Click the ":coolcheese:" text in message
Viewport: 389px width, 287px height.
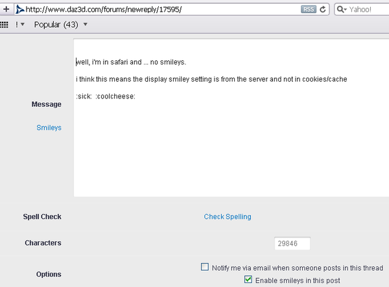115,97
